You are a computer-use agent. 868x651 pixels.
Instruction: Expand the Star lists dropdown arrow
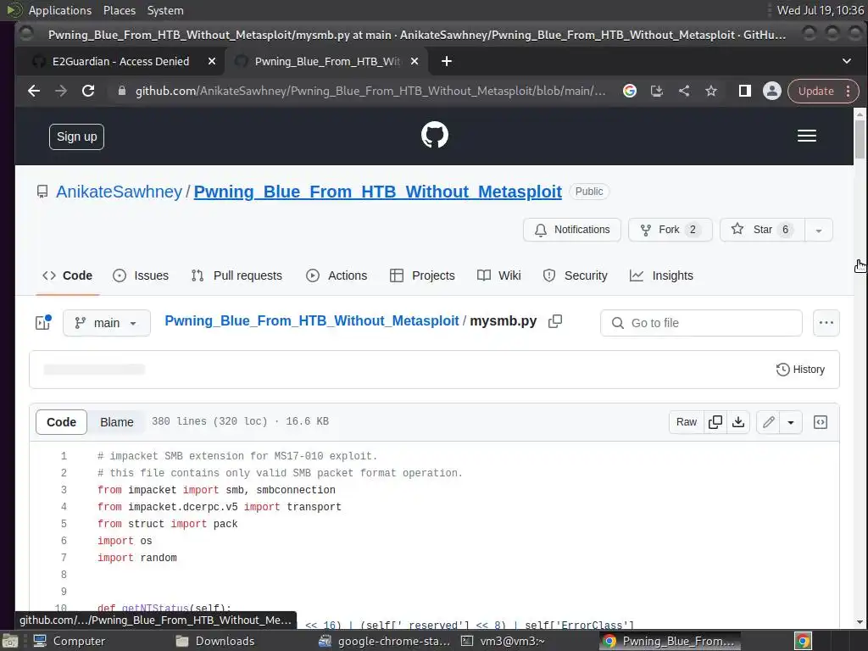[819, 230]
